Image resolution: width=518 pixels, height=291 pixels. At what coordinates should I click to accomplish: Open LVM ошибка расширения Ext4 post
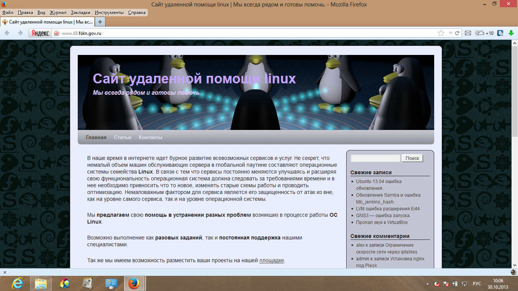(388, 208)
